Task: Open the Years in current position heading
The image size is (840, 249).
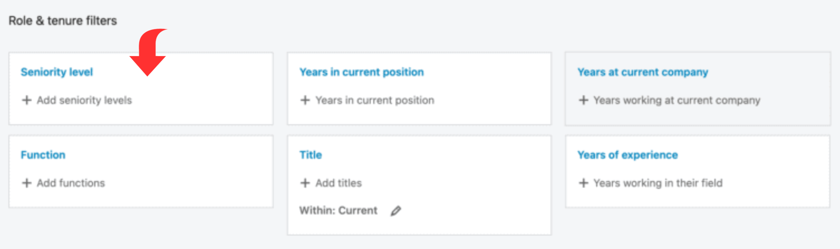Action: point(361,72)
